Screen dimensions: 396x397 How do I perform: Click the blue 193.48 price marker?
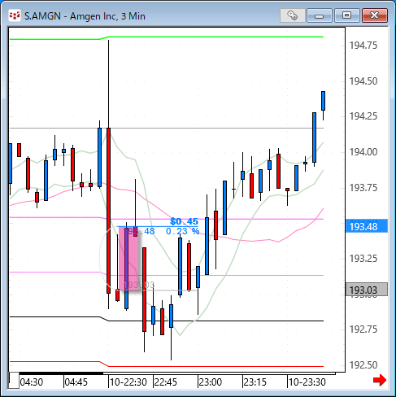pyautogui.click(x=367, y=226)
